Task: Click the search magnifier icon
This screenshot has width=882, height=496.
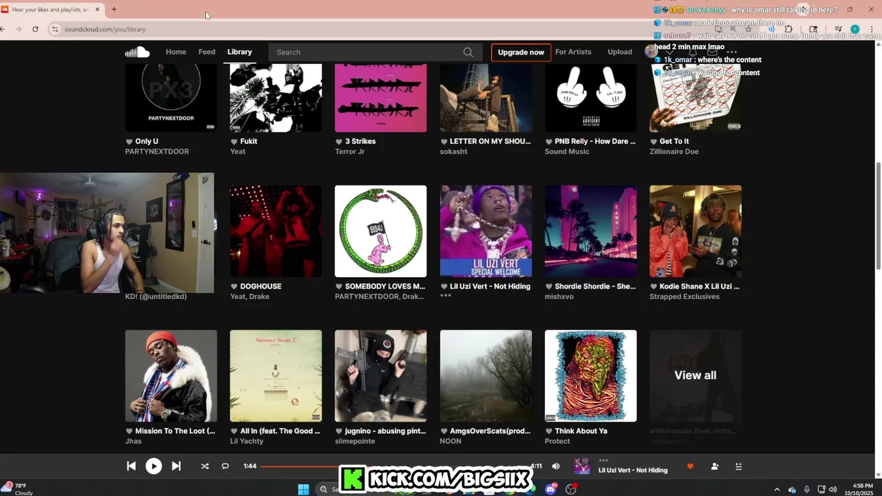Action: point(468,52)
